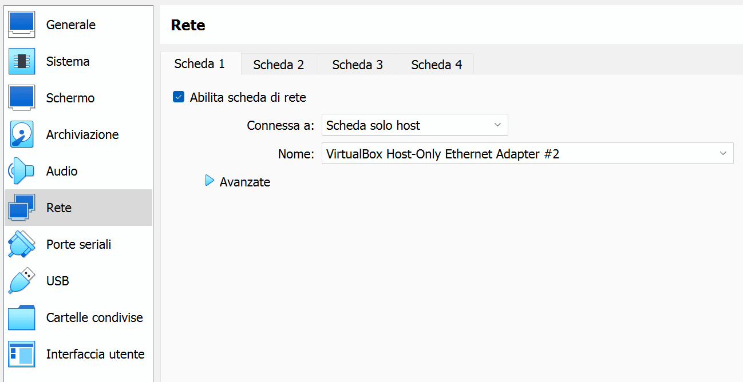Click the Rete network monitors icon
743x382 pixels.
point(22,208)
